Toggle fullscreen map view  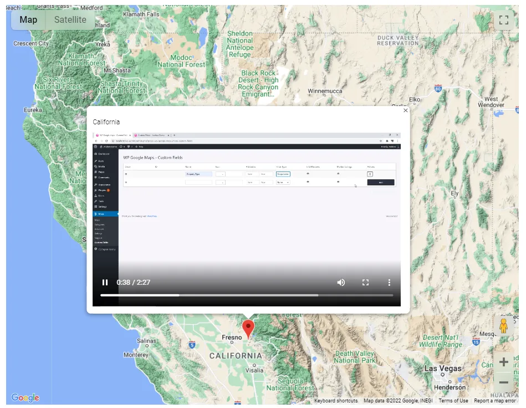pos(503,20)
